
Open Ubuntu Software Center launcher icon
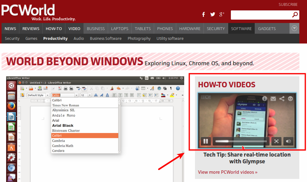[x=11, y=148]
